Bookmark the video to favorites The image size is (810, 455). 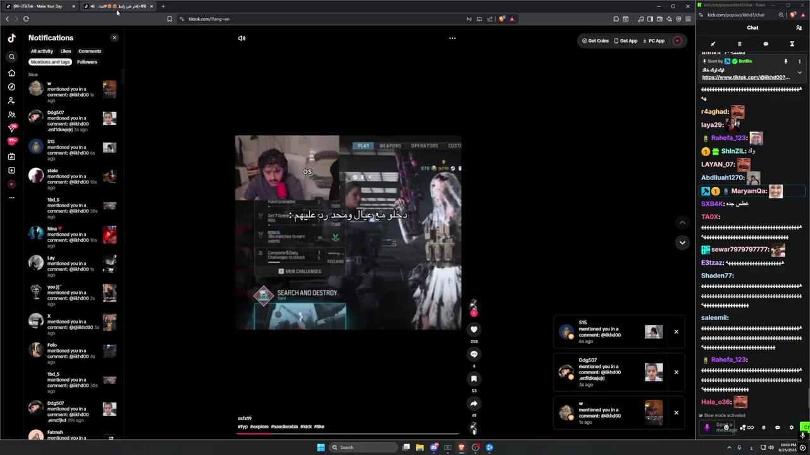click(x=474, y=379)
